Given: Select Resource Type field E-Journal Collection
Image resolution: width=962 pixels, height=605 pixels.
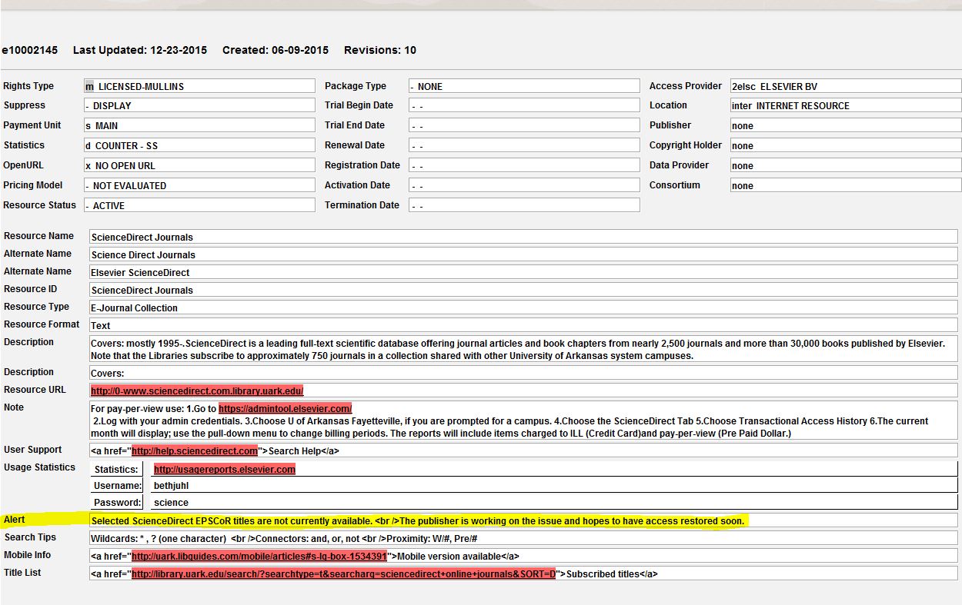Looking at the screenshot, I should click(x=523, y=307).
